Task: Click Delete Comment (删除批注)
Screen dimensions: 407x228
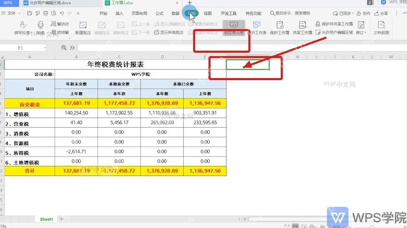Action: tap(121, 28)
